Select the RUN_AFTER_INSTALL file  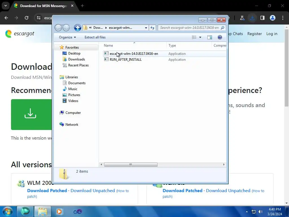[x=126, y=60]
